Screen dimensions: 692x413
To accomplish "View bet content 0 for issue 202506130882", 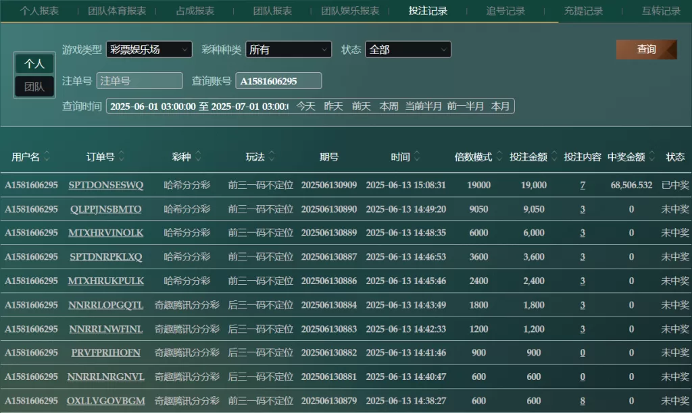I will click(x=583, y=353).
